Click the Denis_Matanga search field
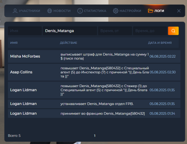Image resolution: width=187 pixels, height=144 pixels. pyautogui.click(x=70, y=31)
